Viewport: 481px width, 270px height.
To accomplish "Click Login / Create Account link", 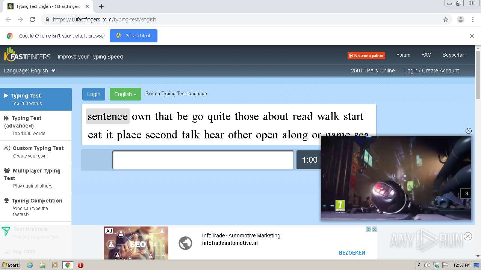I will tap(431, 70).
